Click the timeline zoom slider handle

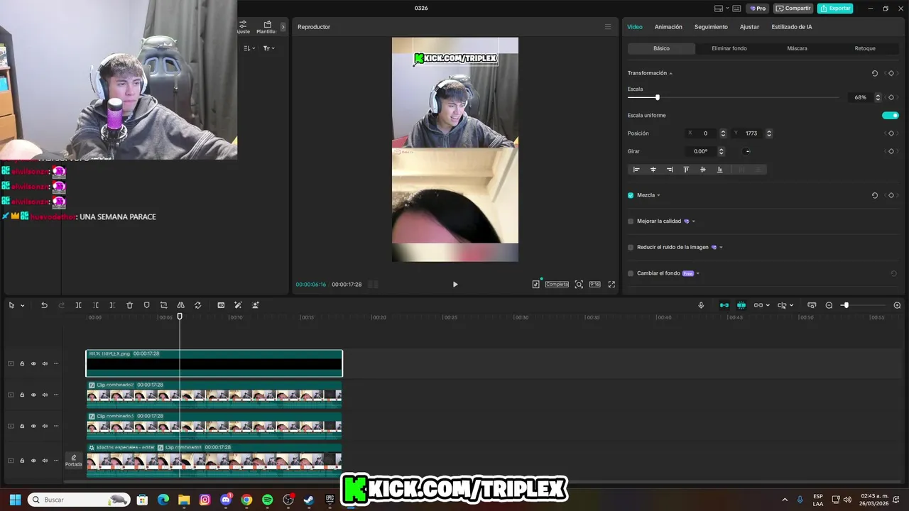pos(845,305)
